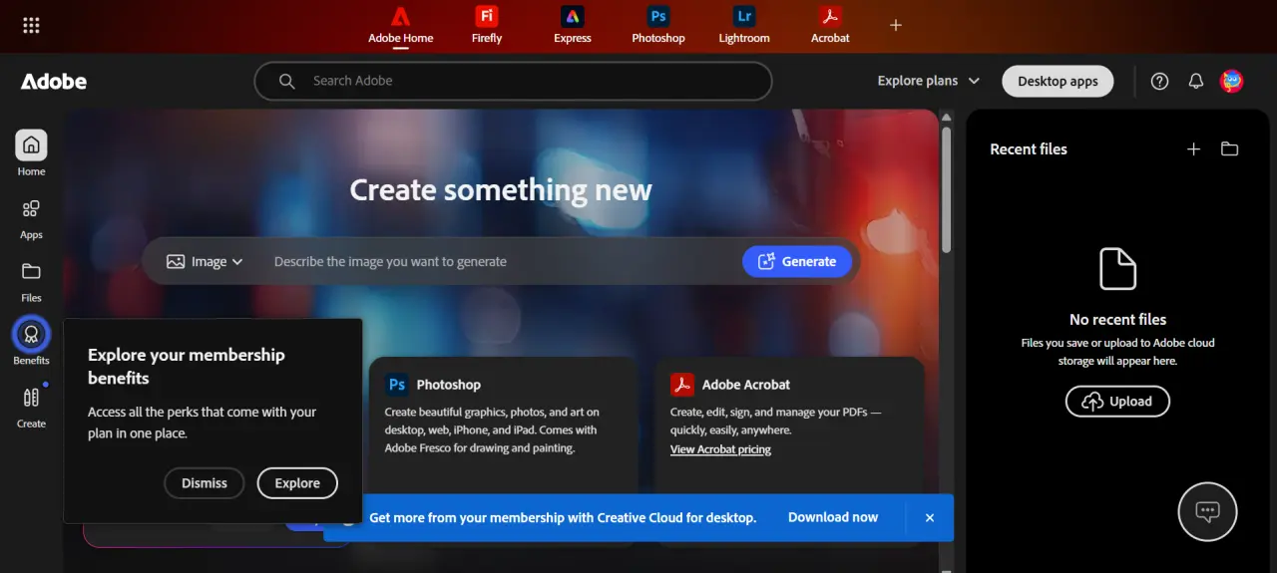Click Download now in the blue banner

pyautogui.click(x=833, y=517)
